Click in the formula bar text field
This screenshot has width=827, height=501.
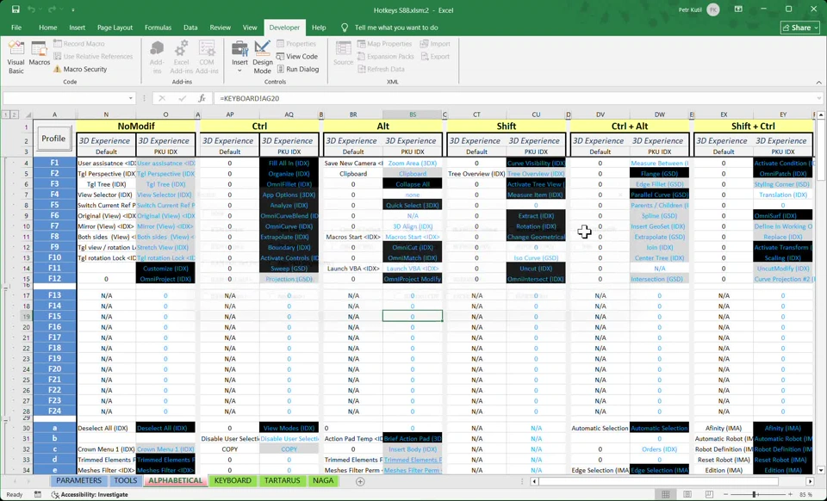click(513, 98)
